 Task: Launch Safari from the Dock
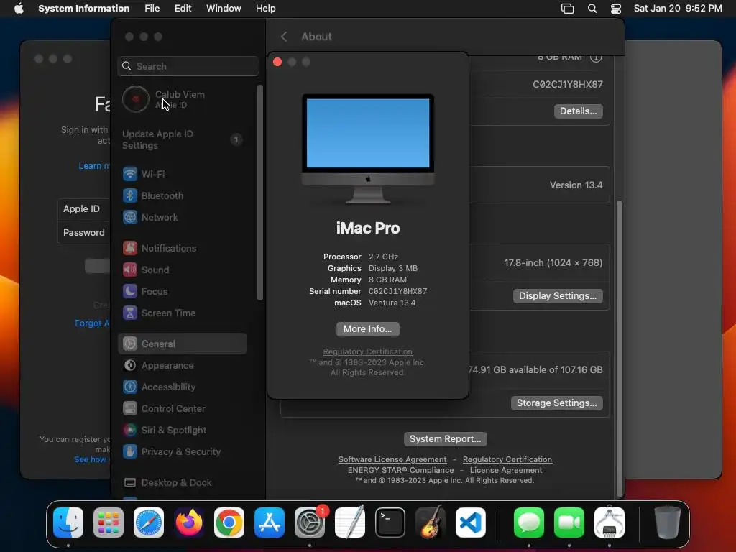click(149, 523)
